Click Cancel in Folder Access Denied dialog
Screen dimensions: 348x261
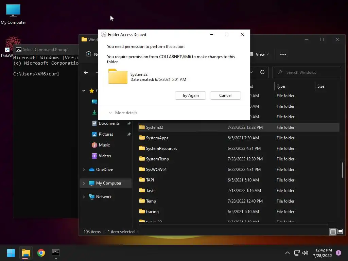tap(225, 95)
